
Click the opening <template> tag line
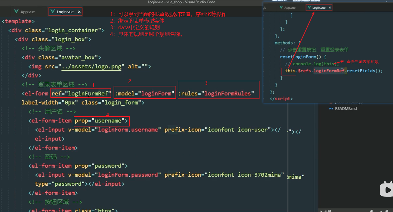click(x=18, y=21)
